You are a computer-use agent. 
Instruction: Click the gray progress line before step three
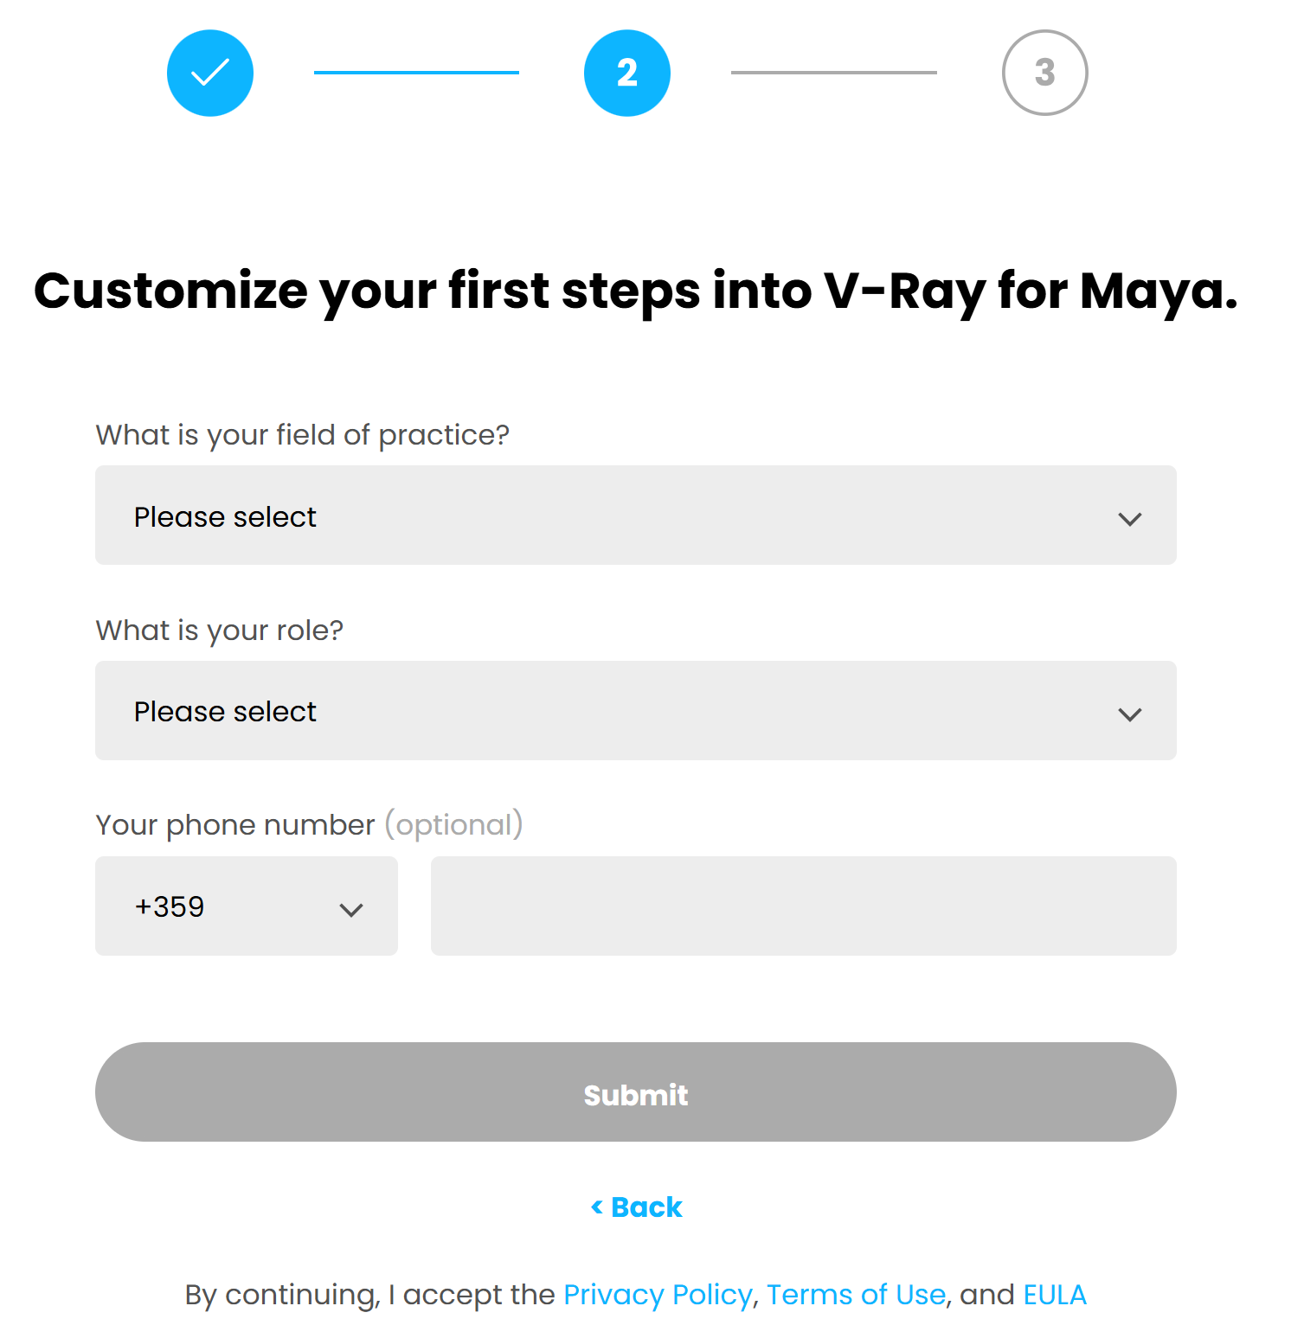834,73
